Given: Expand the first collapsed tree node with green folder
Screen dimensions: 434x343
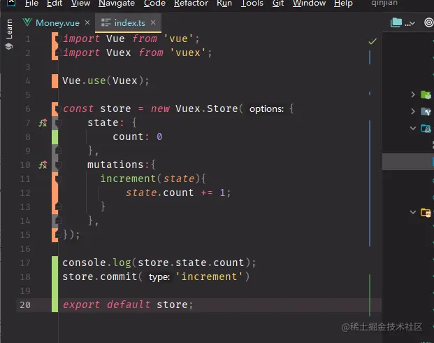Looking at the screenshot, I should point(413,94).
